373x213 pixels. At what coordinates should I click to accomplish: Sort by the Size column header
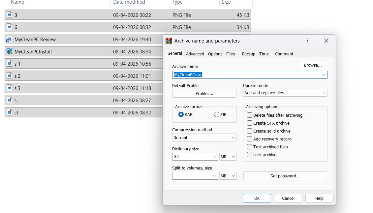coord(226,2)
